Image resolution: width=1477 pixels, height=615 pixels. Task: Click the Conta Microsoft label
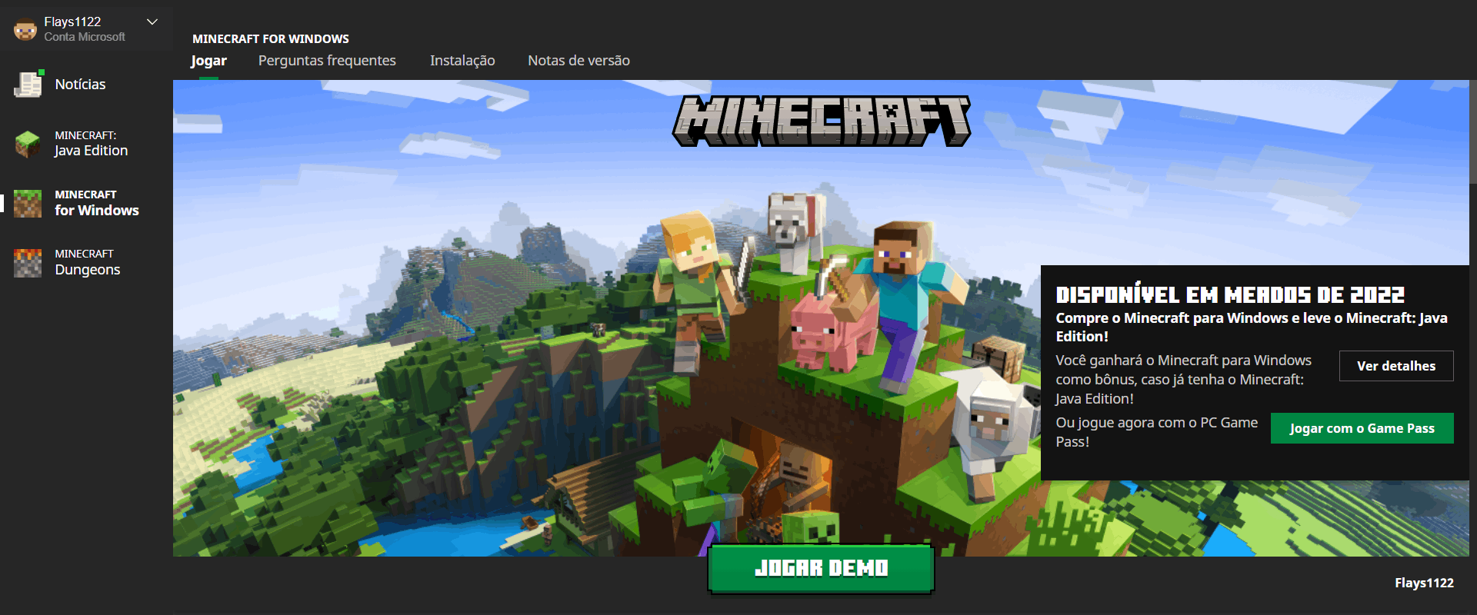pos(85,37)
